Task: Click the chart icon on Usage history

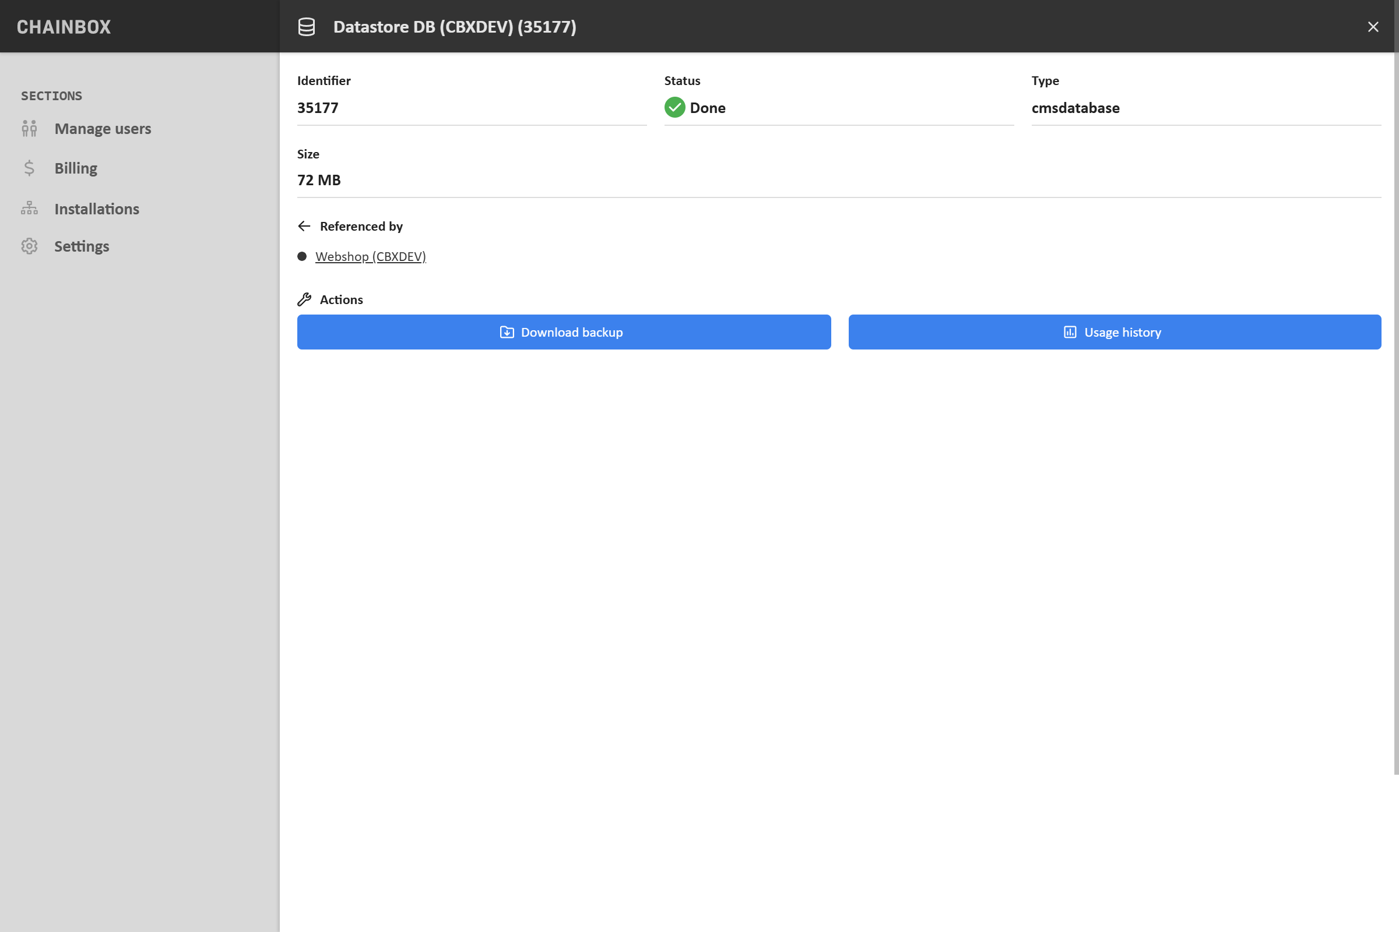Action: (x=1070, y=332)
